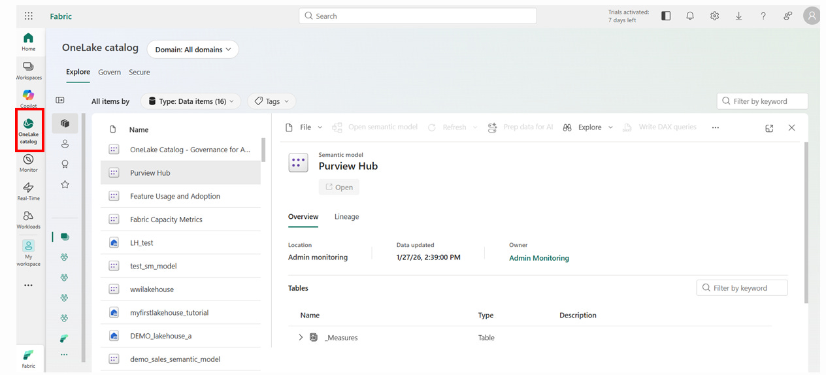Open the Explore dropdown in the toolbar
The width and height of the screenshot is (826, 375).
pos(588,127)
